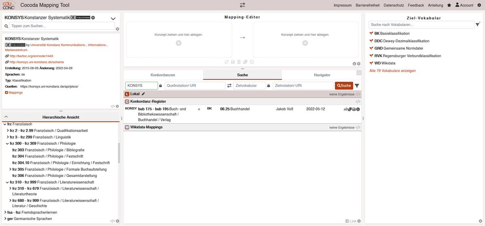The height and width of the screenshot is (226, 485).
Task: Click the orange Suche search button
Action: pos(344,85)
